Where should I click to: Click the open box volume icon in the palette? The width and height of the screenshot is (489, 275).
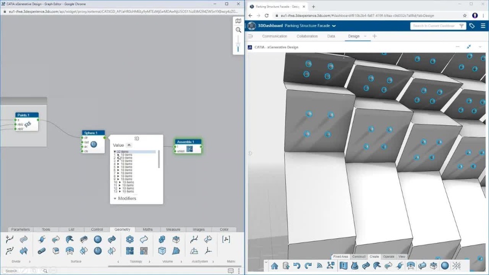(x=176, y=239)
